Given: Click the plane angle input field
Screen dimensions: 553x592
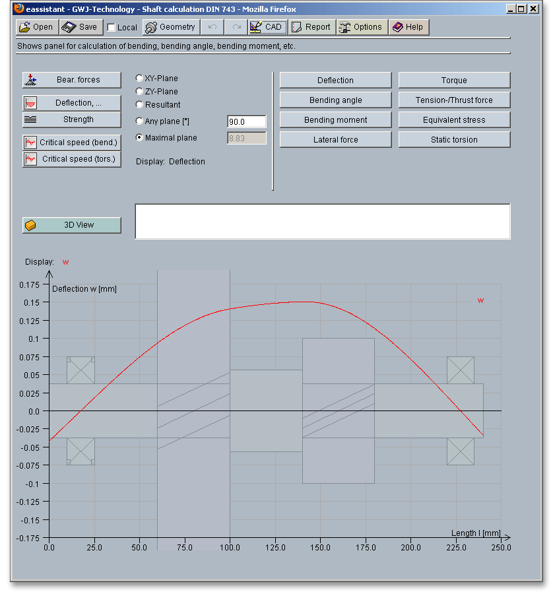Looking at the screenshot, I should [246, 122].
